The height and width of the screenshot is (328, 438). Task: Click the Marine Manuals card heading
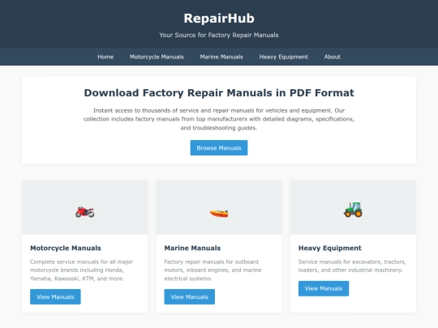[192, 248]
